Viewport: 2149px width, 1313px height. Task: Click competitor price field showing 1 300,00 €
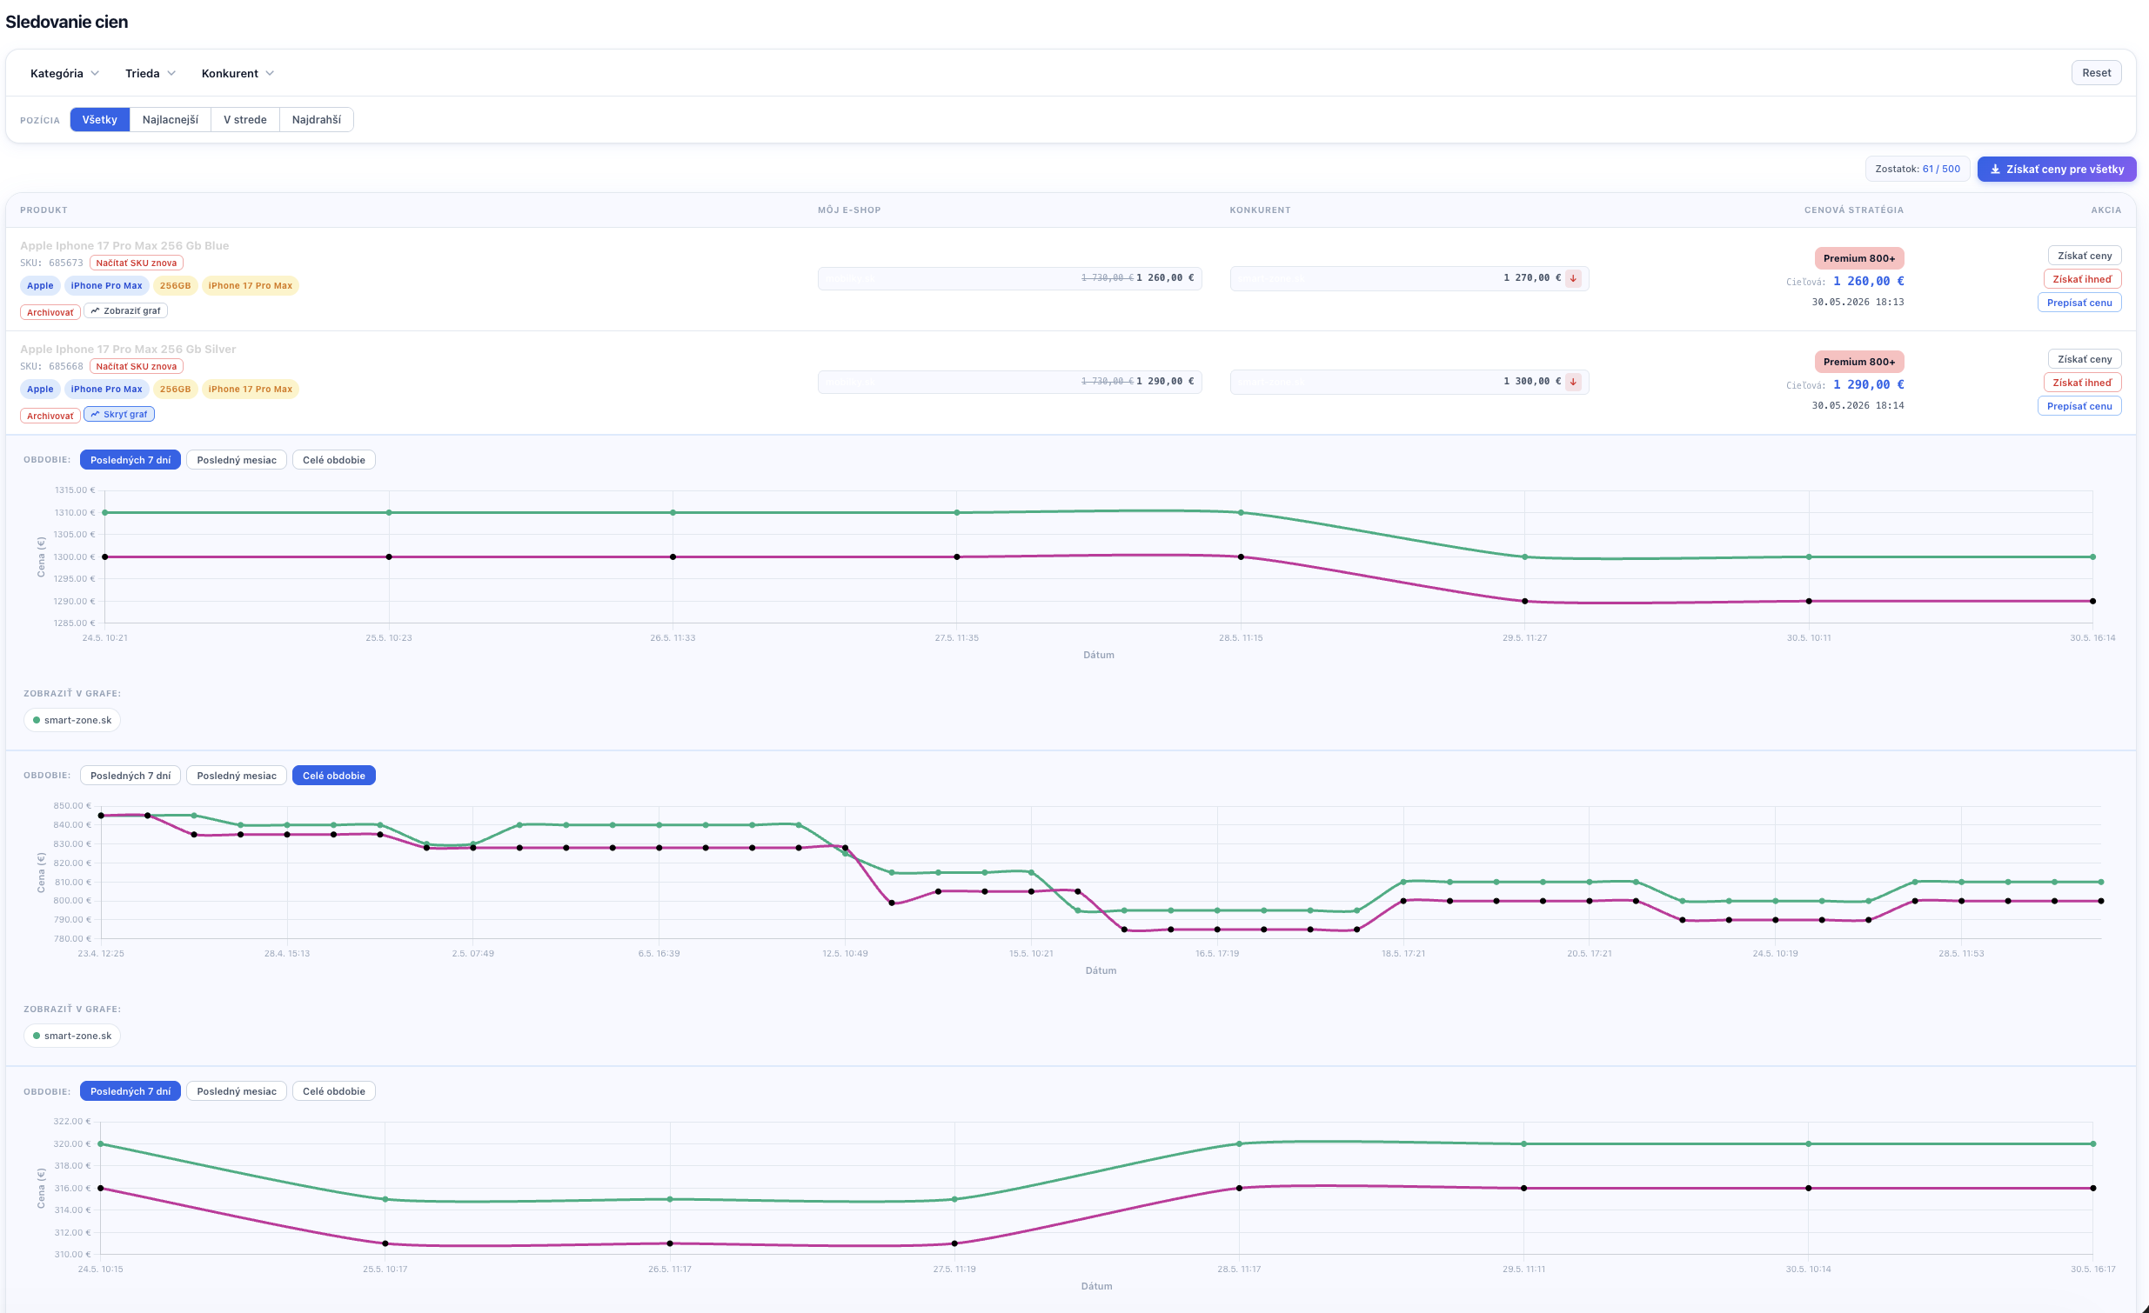(1409, 382)
